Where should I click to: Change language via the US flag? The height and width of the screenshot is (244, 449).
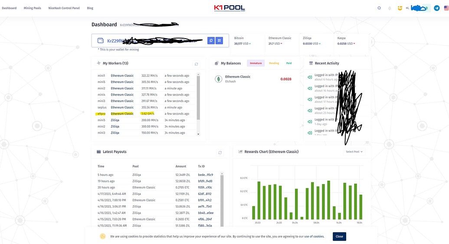click(446, 8)
